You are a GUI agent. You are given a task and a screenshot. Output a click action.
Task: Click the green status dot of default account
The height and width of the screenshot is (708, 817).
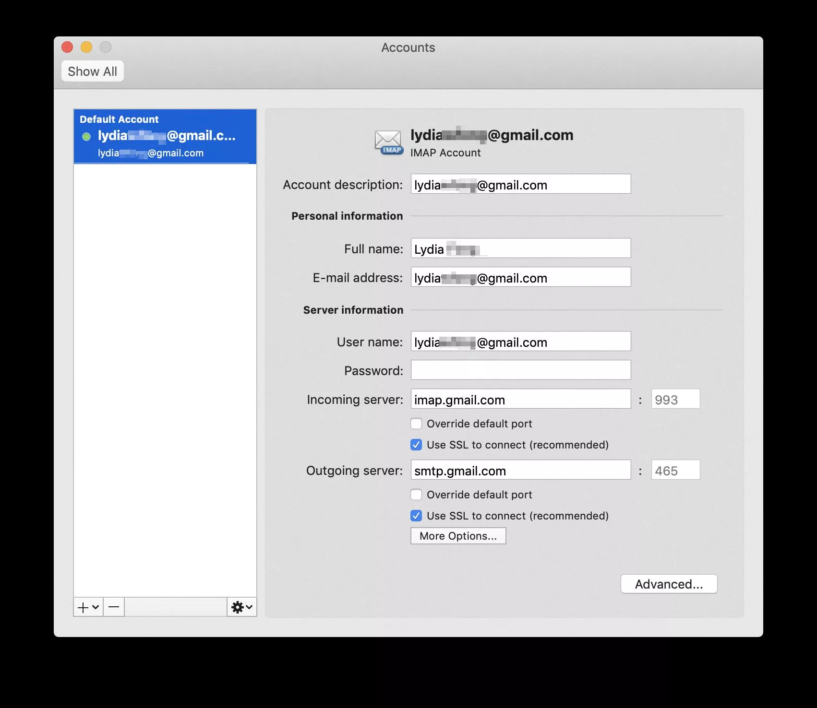pos(86,137)
